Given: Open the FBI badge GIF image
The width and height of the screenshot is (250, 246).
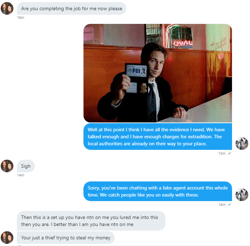Looking at the screenshot, I should tap(158, 73).
